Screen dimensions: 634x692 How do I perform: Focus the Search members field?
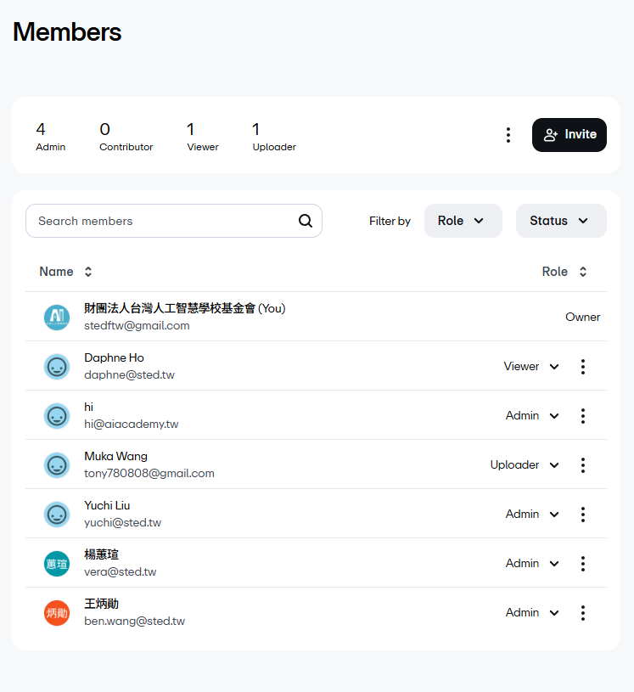[x=161, y=221]
